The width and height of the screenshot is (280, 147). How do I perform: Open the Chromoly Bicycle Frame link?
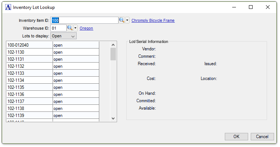[153, 20]
